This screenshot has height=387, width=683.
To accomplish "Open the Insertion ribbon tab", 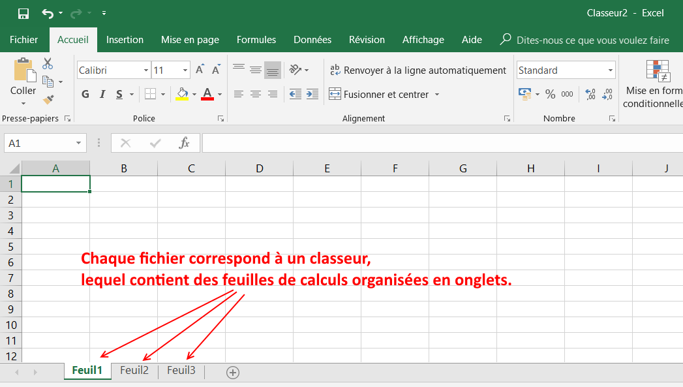I will [125, 40].
